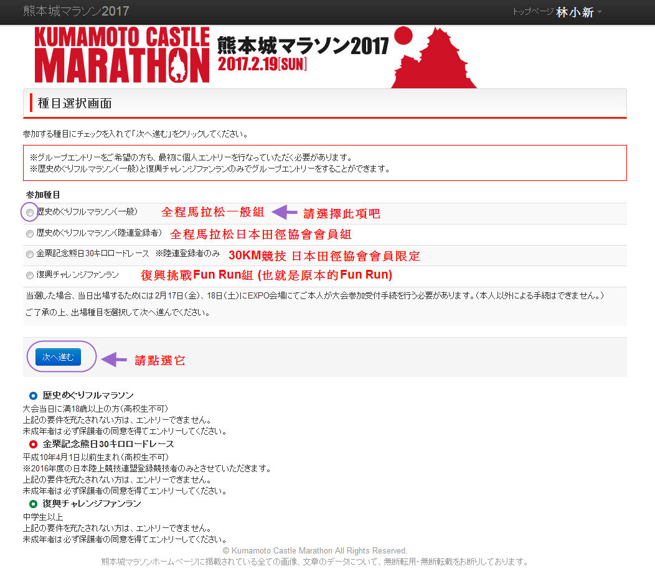This screenshot has width=655, height=574.
Task: Click the red castle silhouette graphic
Action: 433,58
